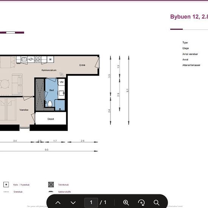The width and height of the screenshot is (208, 208).
Task: Click the Altaner/terrasser info label
Action: coord(191,65)
